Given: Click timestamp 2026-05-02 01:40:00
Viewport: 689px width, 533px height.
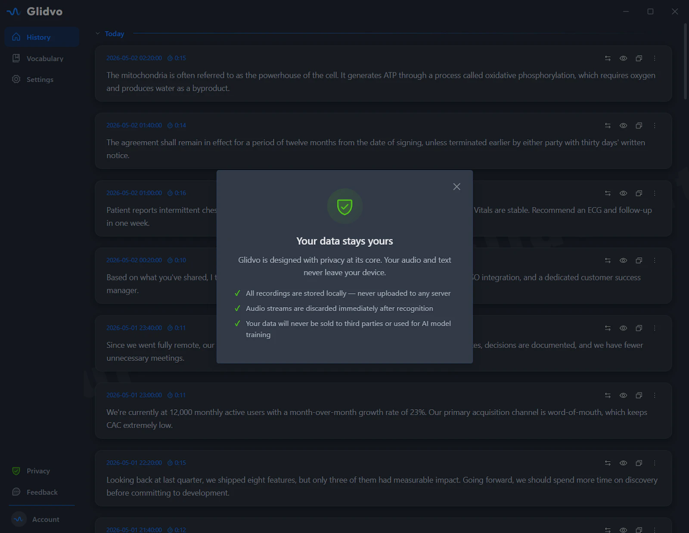Looking at the screenshot, I should tap(134, 125).
